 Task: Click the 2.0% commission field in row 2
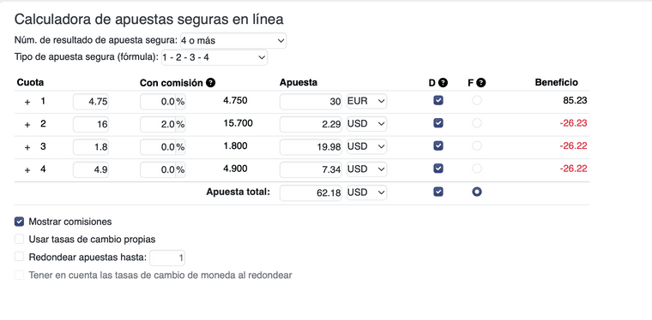(163, 124)
